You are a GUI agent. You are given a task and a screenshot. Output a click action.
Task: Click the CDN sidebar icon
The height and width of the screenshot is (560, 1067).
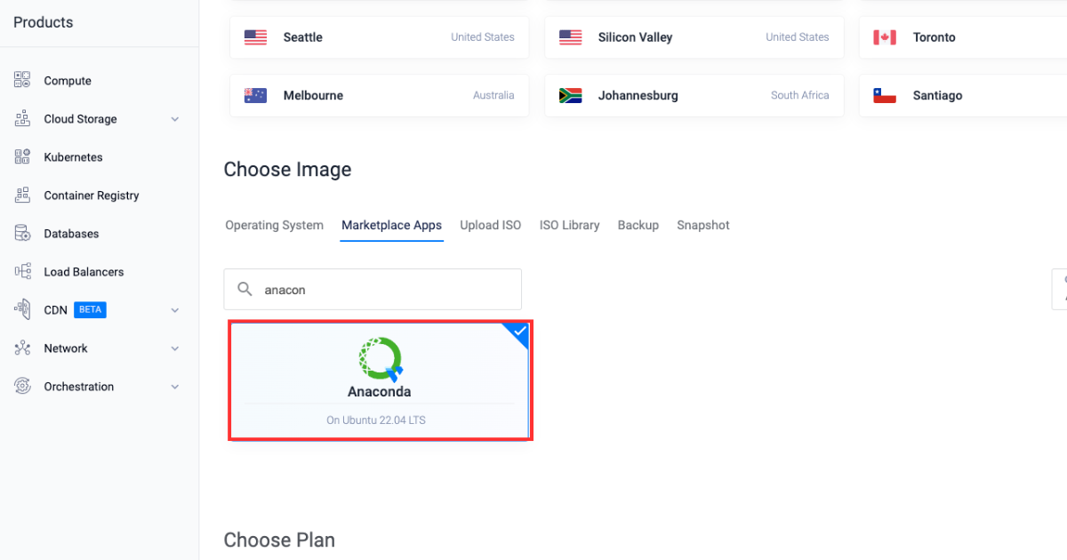click(22, 310)
